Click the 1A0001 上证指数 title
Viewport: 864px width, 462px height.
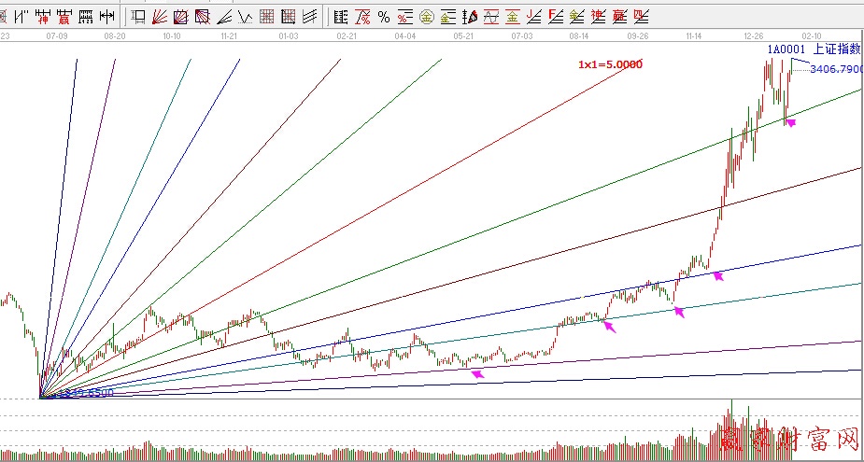pos(813,49)
